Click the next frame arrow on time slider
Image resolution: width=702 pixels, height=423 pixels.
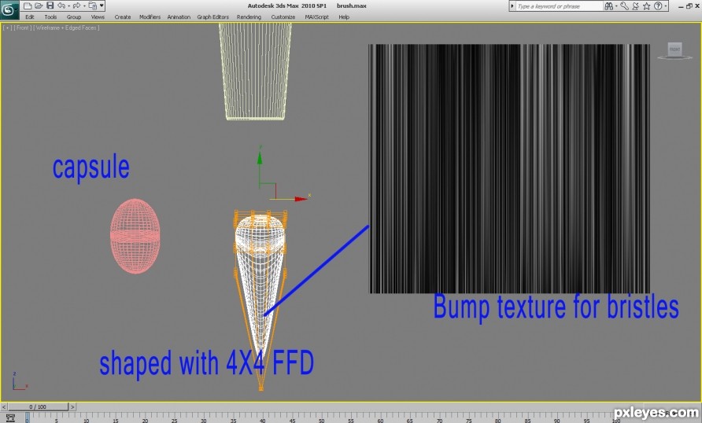72,407
